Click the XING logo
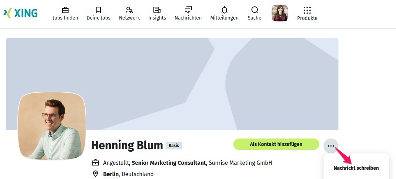The image size is (396, 179). pyautogui.click(x=20, y=13)
